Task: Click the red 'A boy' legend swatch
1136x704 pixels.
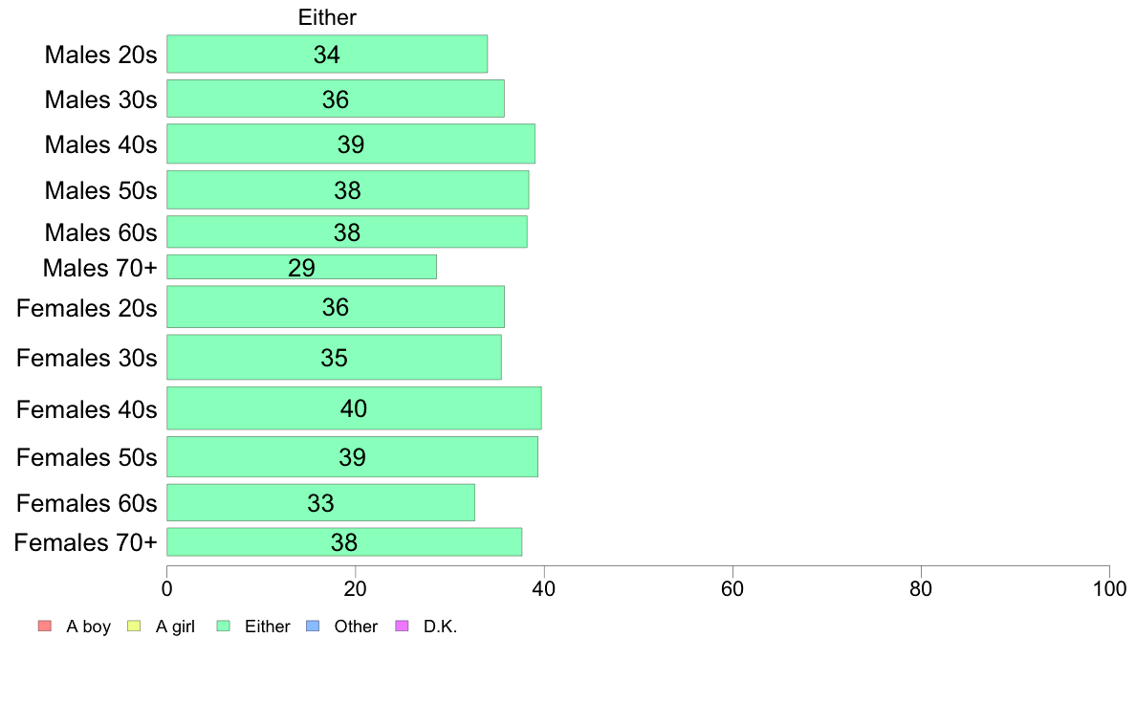Action: [x=45, y=626]
